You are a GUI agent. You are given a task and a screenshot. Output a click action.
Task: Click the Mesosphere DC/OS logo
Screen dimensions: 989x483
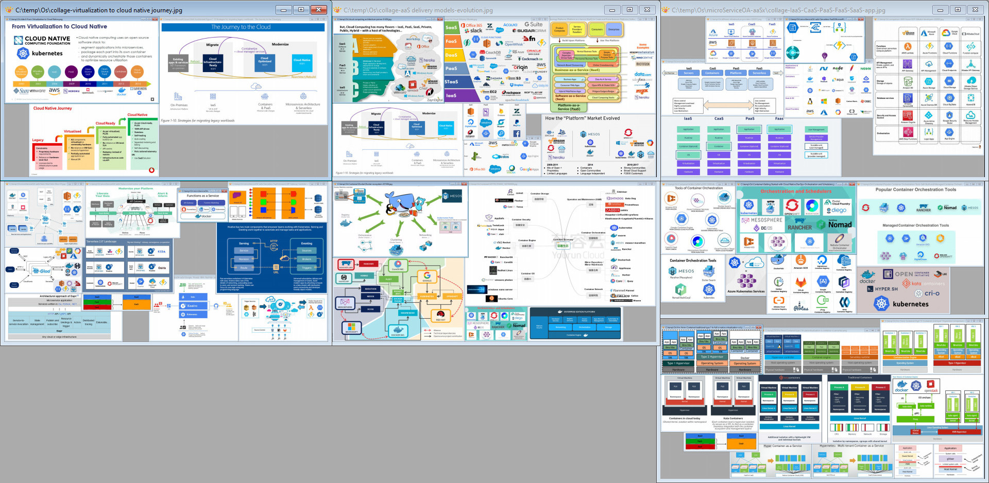[763, 223]
